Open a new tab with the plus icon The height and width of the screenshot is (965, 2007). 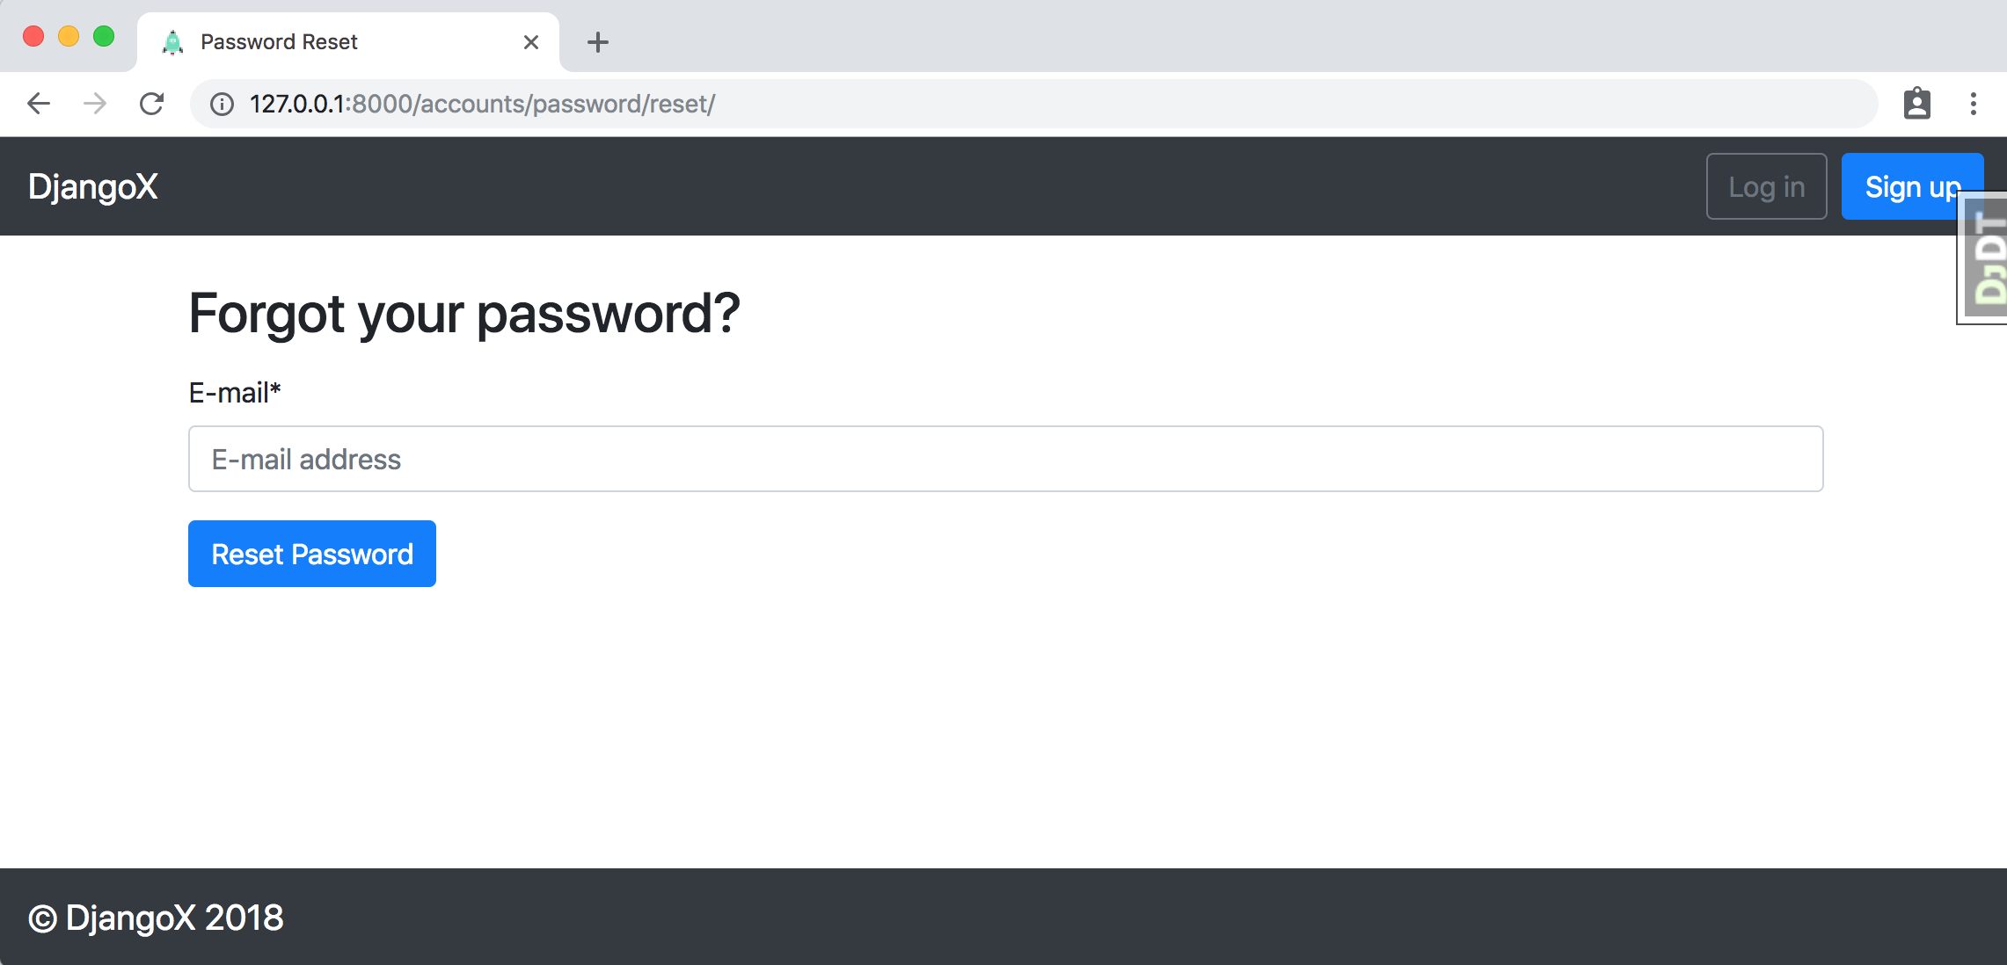click(x=598, y=42)
